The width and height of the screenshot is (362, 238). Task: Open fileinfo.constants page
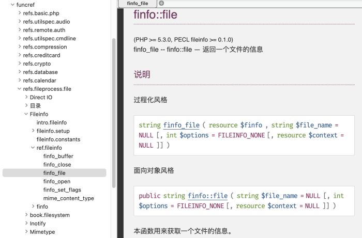[58, 139]
